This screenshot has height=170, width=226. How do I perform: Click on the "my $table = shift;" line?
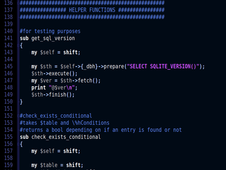click(57, 165)
